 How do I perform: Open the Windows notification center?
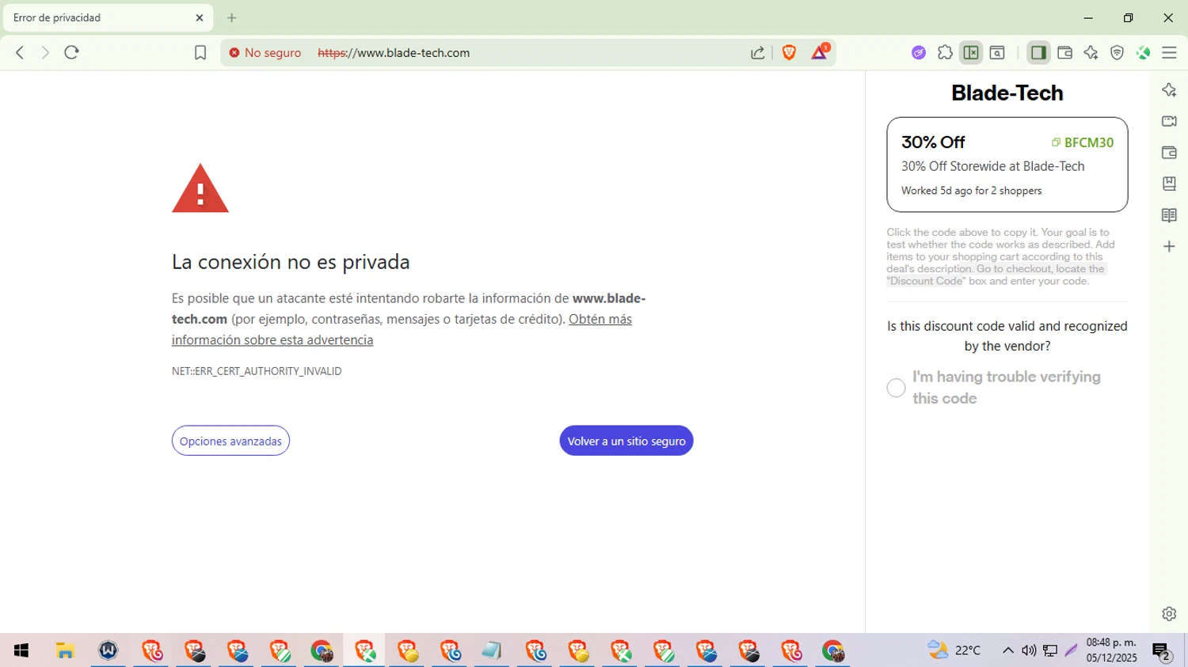1162,651
